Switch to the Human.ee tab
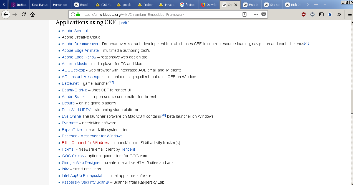Image resolution: width=353 pixels, height=185 pixels. pos(61,5)
